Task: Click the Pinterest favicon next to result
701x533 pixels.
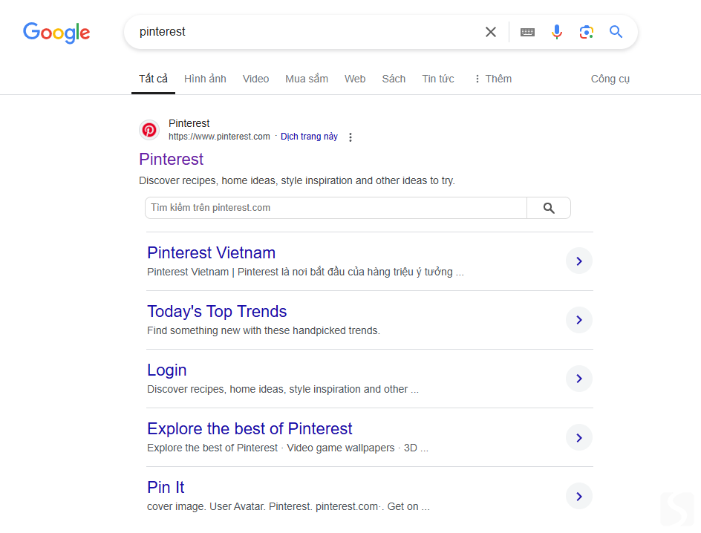Action: 149,130
